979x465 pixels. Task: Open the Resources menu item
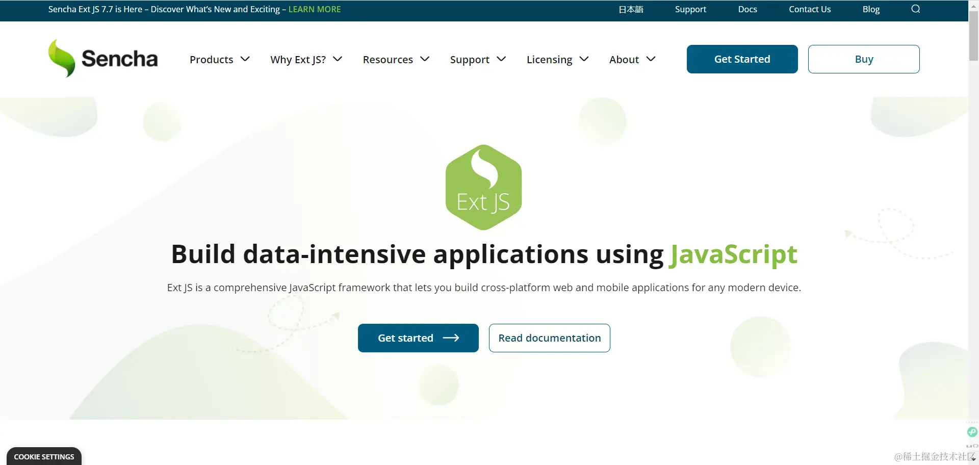click(x=388, y=60)
